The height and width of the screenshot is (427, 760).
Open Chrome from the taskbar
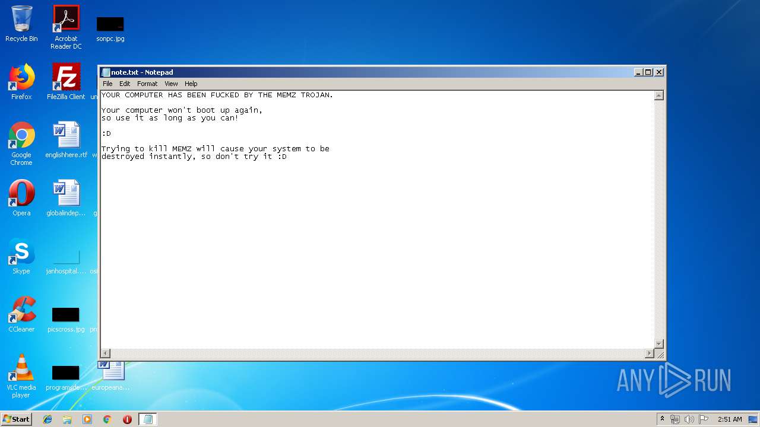[107, 419]
